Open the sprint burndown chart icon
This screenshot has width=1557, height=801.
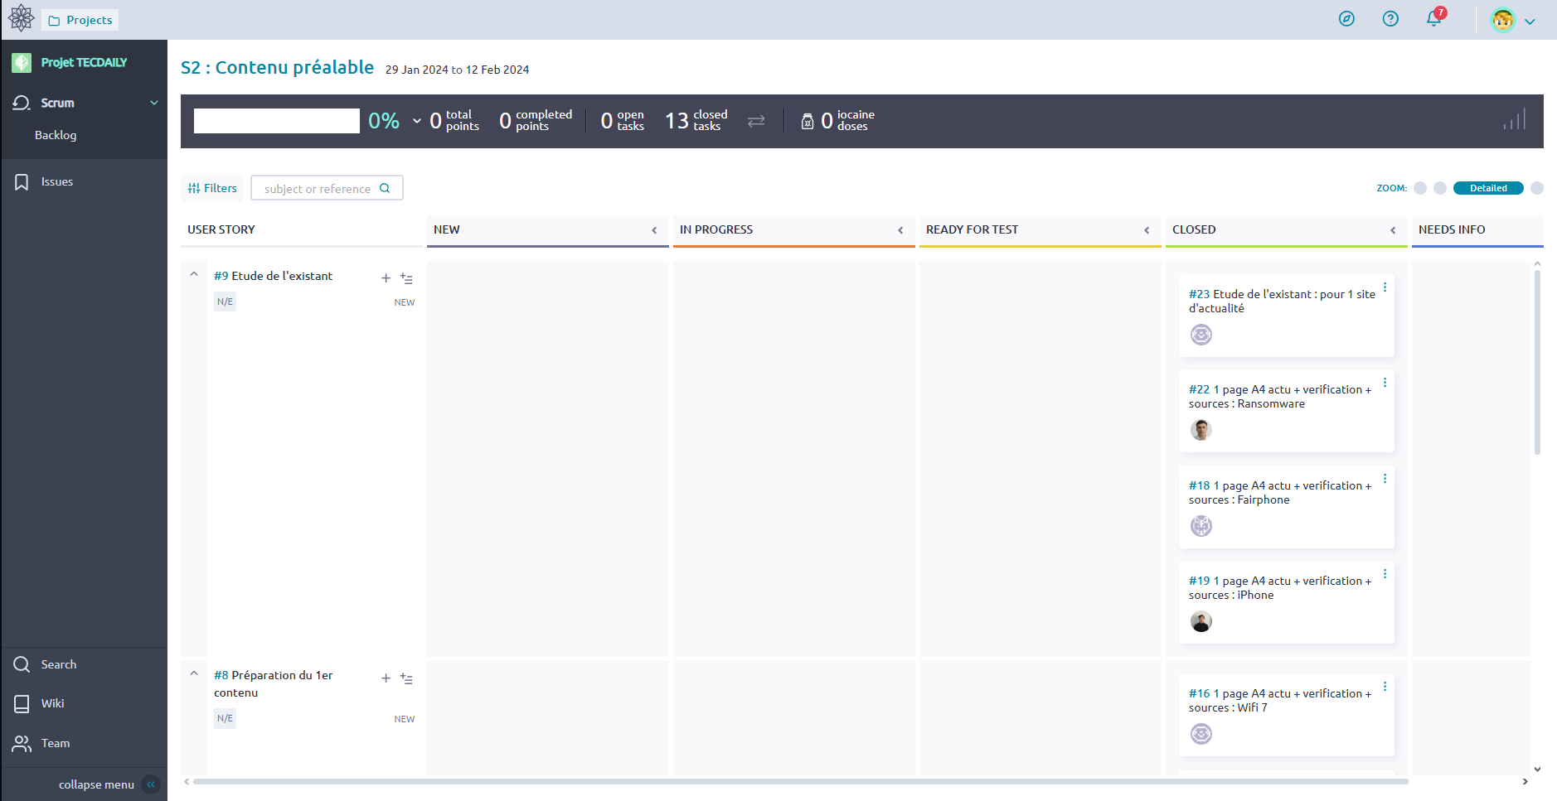pos(1514,121)
